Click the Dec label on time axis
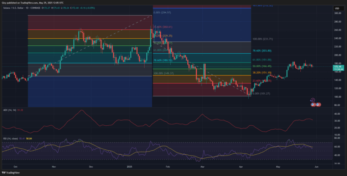The width and height of the screenshot is (347, 176). pos(91,167)
